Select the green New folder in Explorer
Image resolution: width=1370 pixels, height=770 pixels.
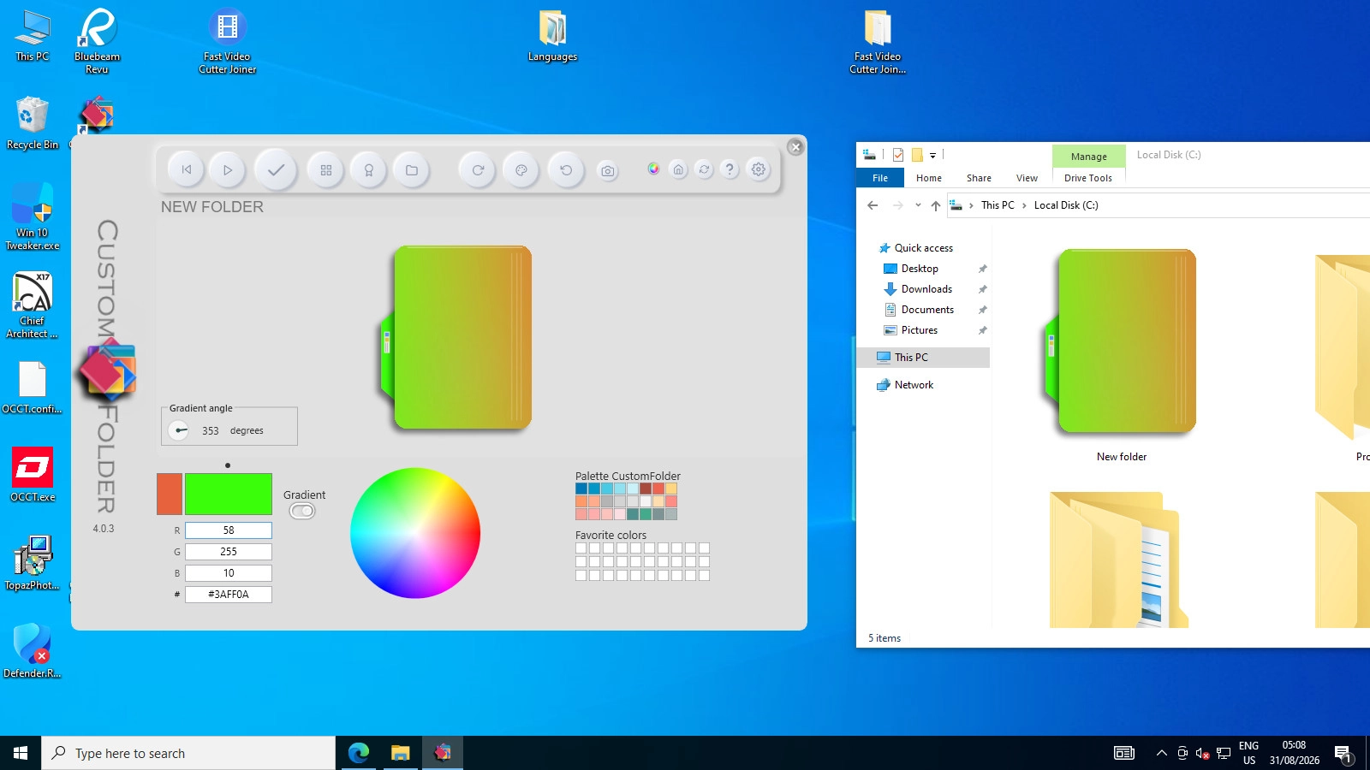(x=1122, y=355)
